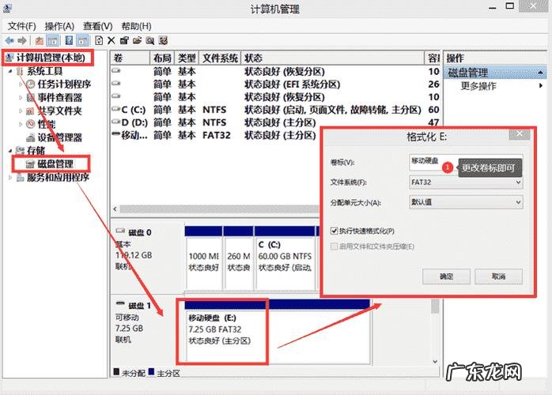Select 计算机管理(本地) tree root
Image resolution: width=552 pixels, height=395 pixels.
click(x=51, y=58)
